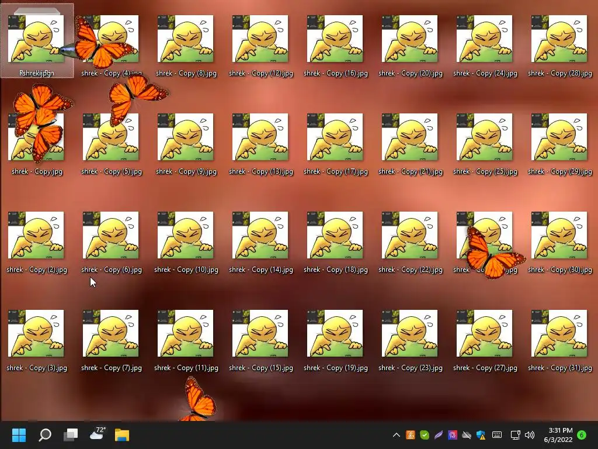
Task: Click shrek - Copy (19).jpg file name
Action: pos(336,368)
